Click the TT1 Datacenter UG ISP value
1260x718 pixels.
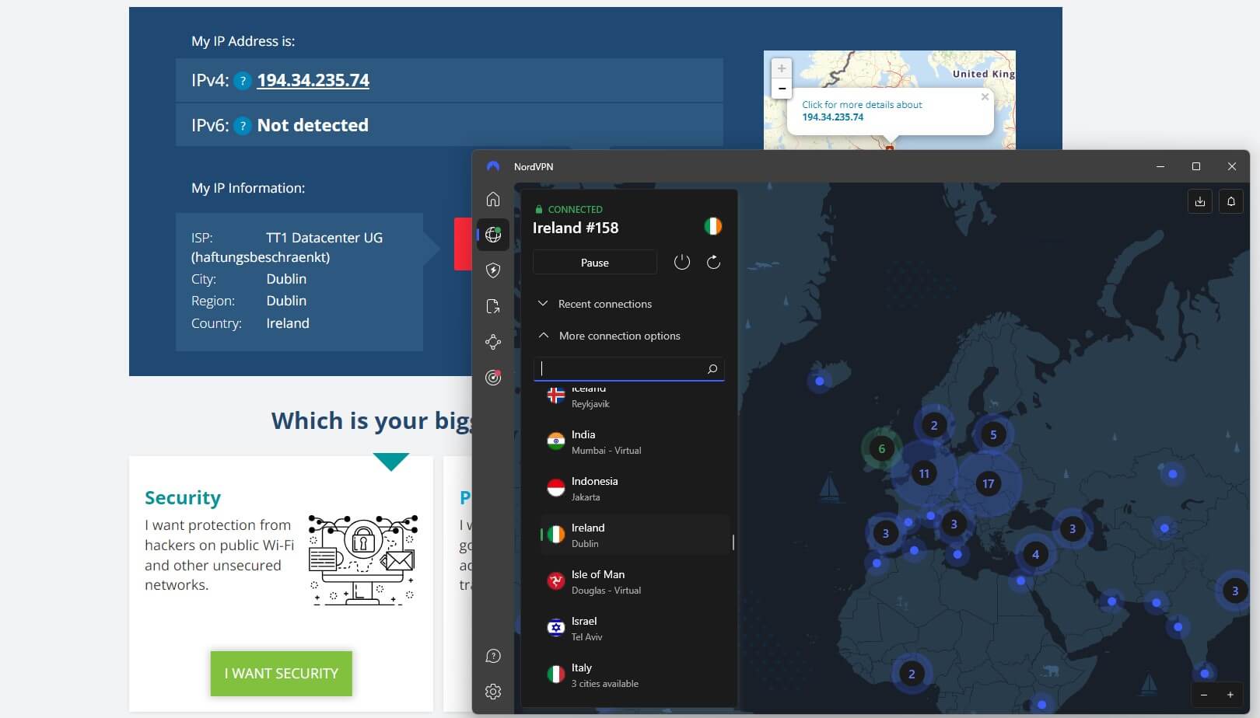[324, 238]
